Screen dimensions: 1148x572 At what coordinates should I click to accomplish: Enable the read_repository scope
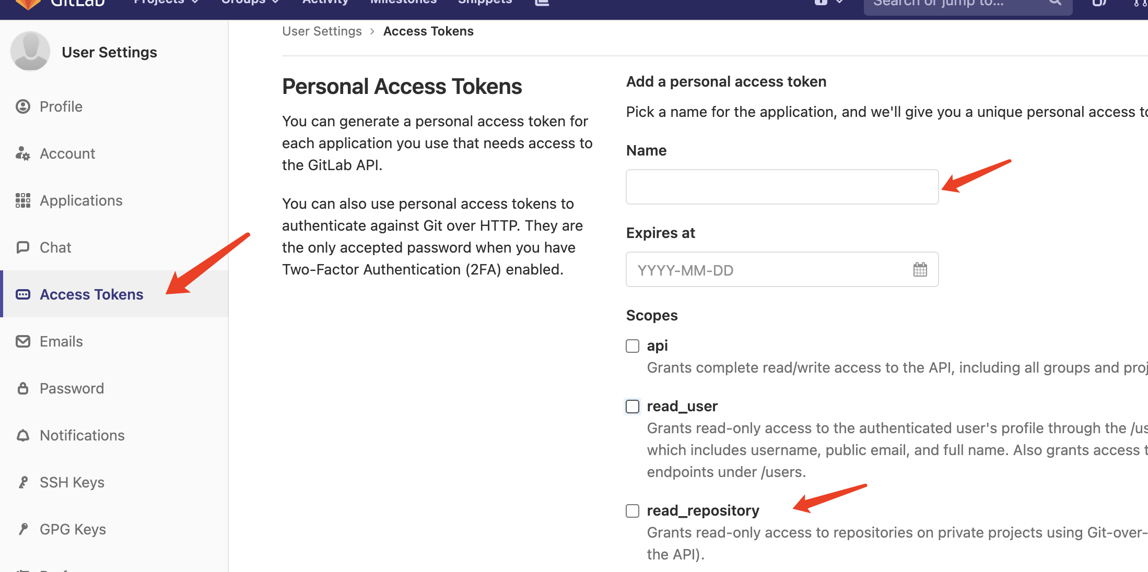coord(632,510)
